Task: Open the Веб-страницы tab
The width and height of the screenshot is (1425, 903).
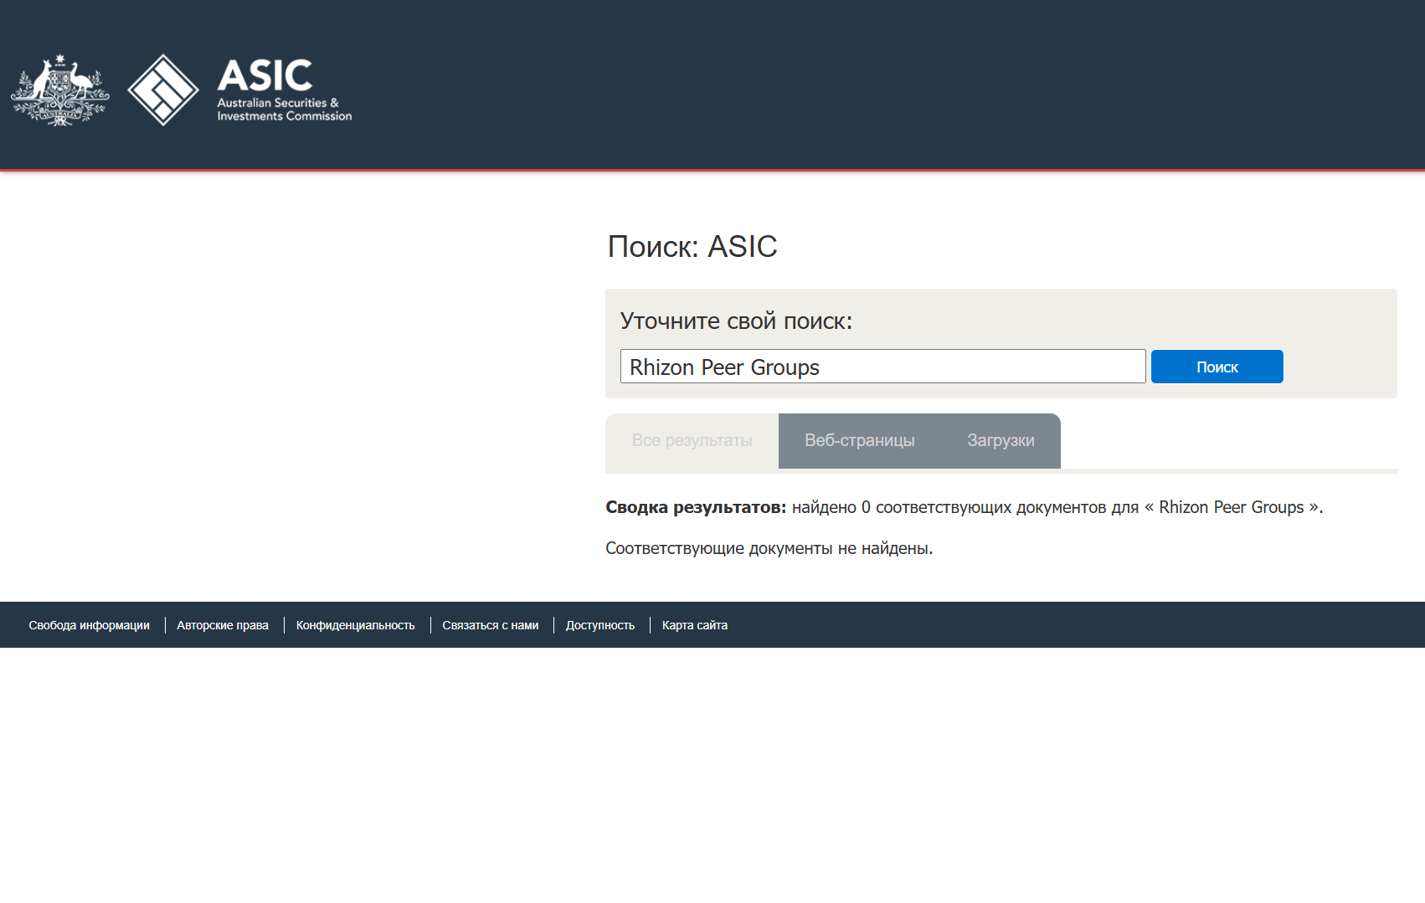Action: (859, 441)
